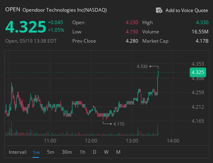The width and height of the screenshot is (213, 163).
Task: Click the 11:00 time axis label
Action: tap(50, 141)
